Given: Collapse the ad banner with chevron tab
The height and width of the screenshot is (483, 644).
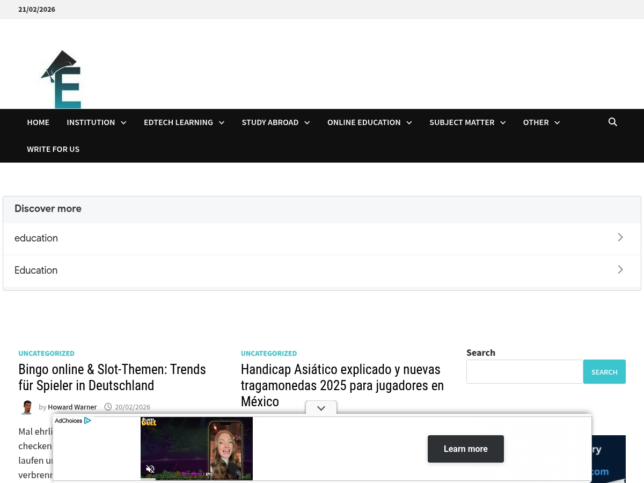Looking at the screenshot, I should pyautogui.click(x=321, y=408).
